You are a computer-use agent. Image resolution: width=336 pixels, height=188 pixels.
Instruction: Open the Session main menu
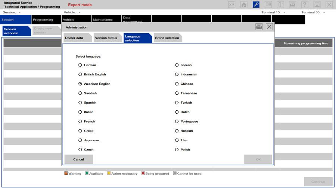tap(15, 20)
